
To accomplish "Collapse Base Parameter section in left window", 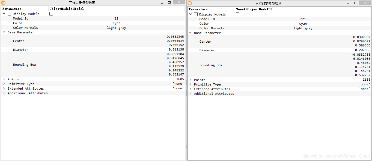I will tap(4, 32).
